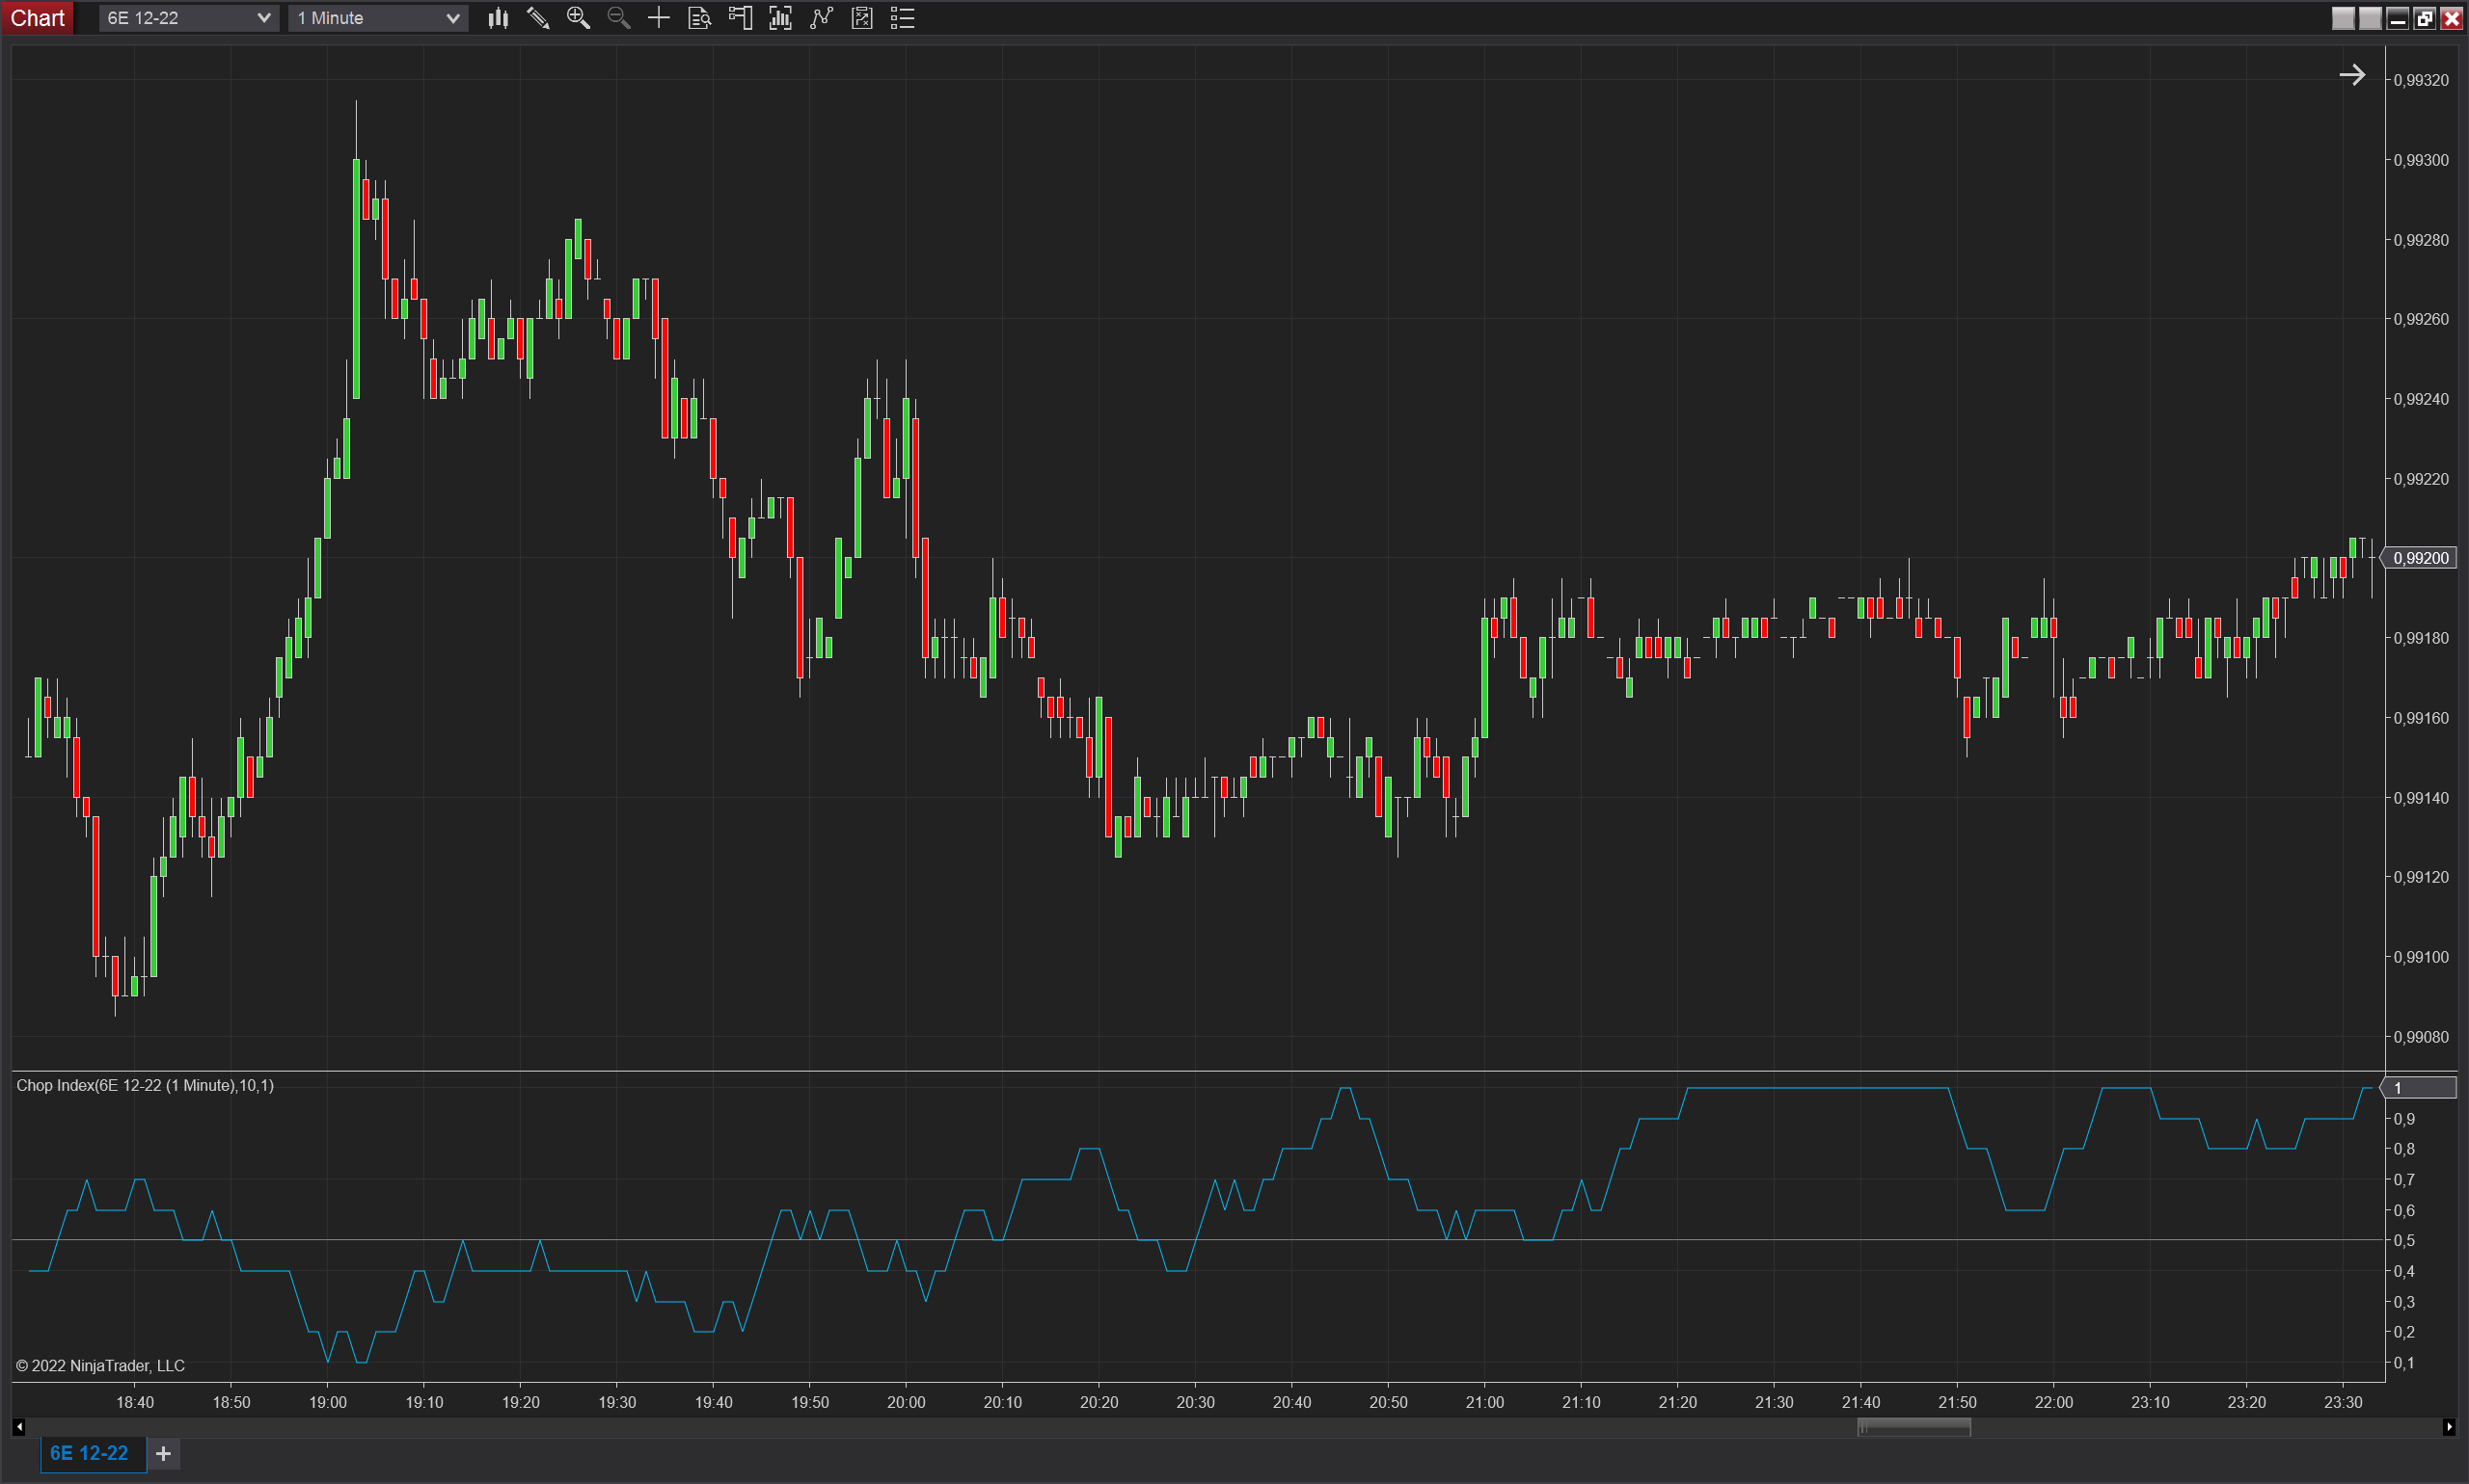Click the 0,99100 price axis label

[x=2421, y=957]
